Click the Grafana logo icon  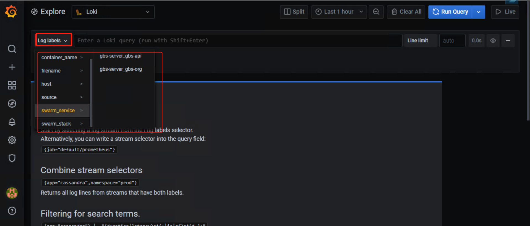point(11,12)
